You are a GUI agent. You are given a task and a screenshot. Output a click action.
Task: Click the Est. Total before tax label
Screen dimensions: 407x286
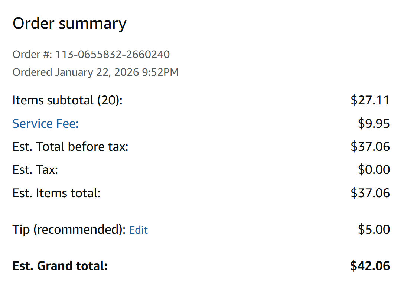click(x=70, y=147)
